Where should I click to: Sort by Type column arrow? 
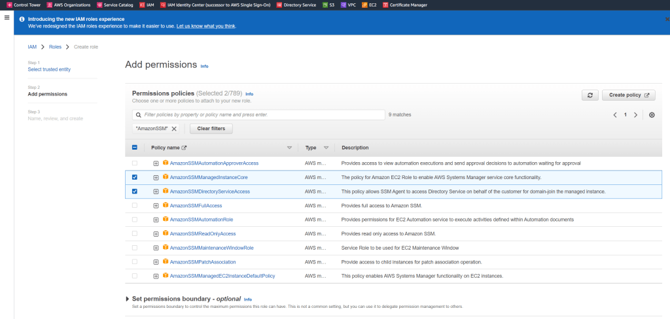326,148
